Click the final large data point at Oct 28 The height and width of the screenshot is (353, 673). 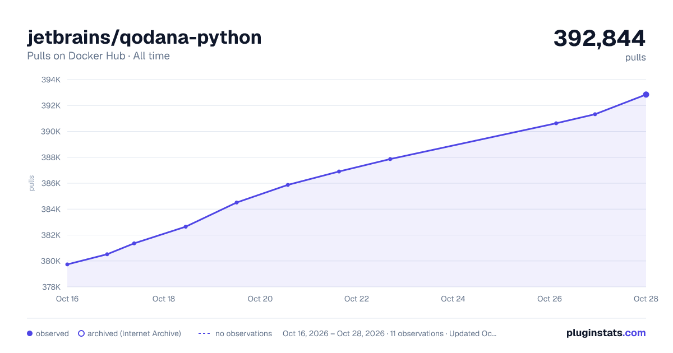646,95
